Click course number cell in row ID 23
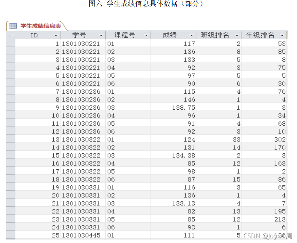 point(128,219)
